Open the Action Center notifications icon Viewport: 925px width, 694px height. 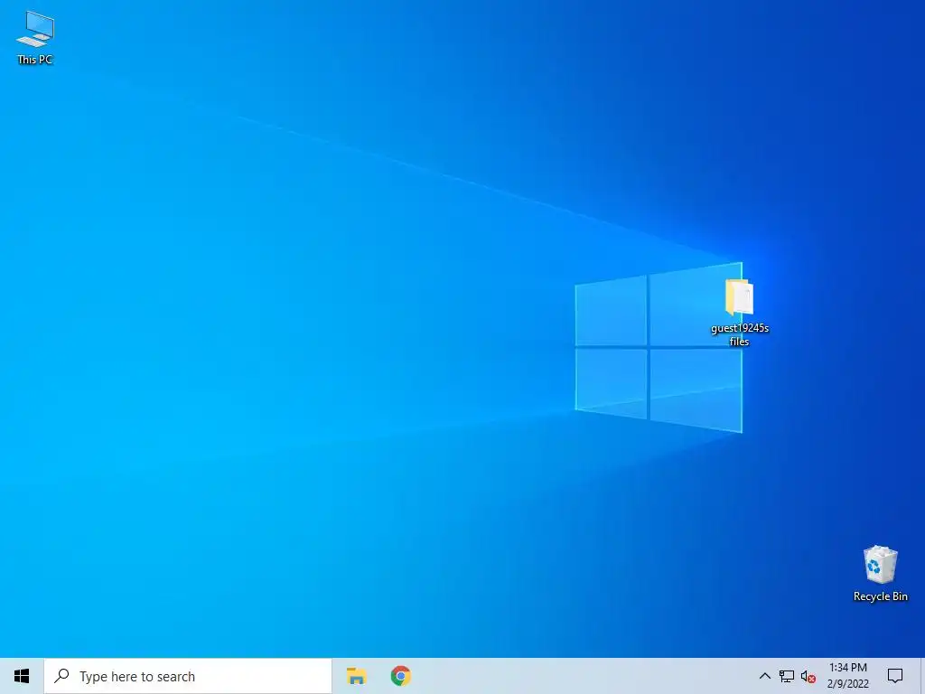pos(895,676)
